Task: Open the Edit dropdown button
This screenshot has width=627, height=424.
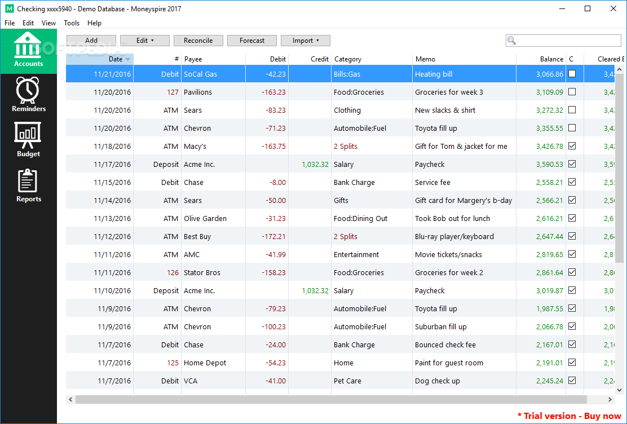Action: [145, 41]
